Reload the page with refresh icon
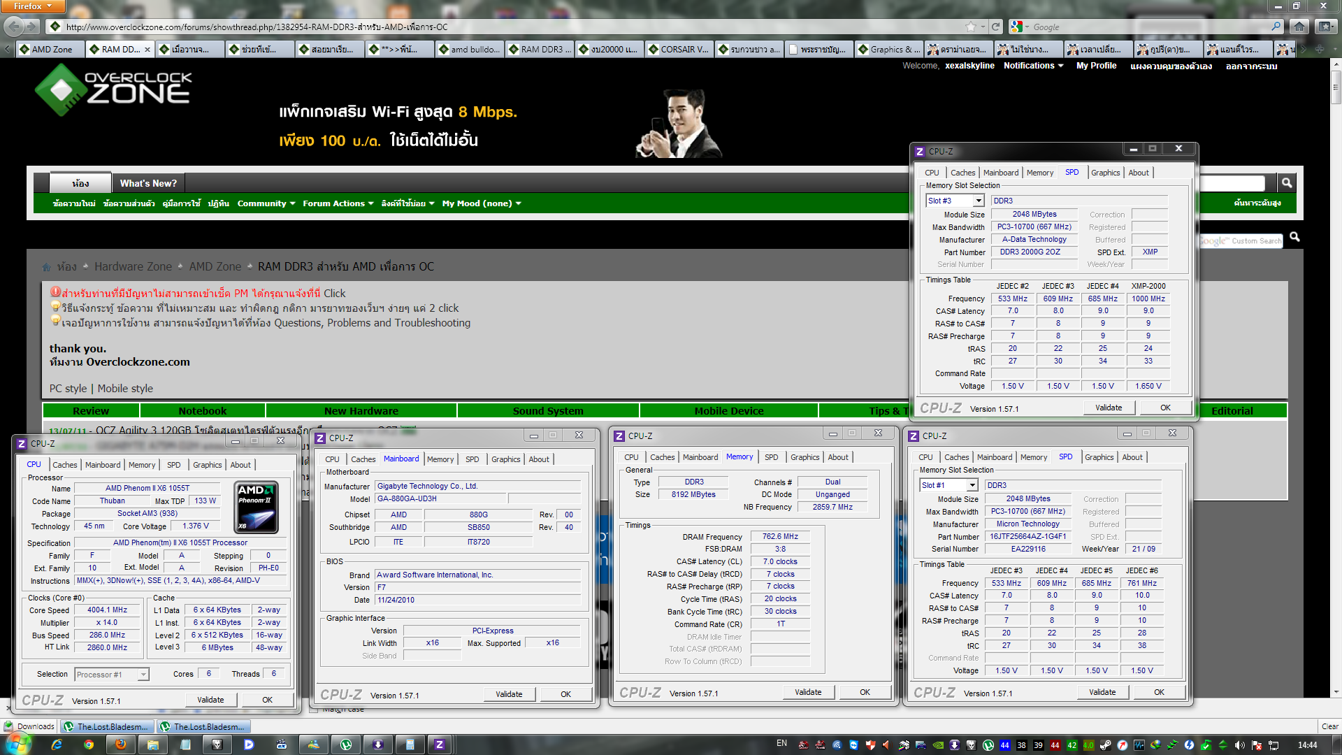This screenshot has height=755, width=1342. click(995, 27)
